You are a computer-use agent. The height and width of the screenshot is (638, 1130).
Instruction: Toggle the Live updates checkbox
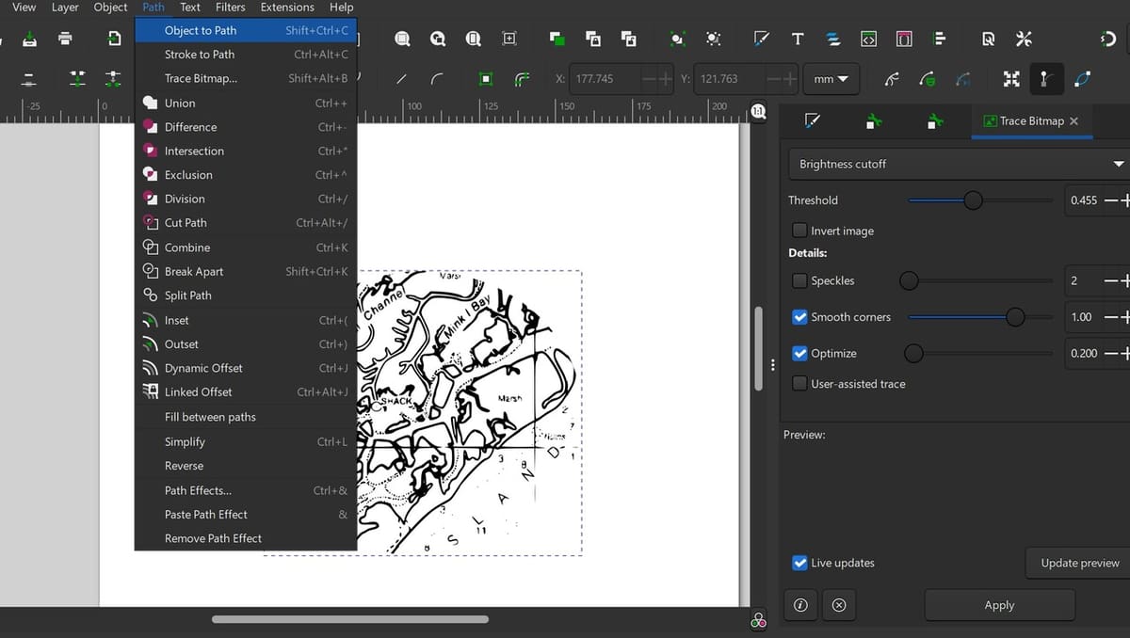(x=799, y=563)
